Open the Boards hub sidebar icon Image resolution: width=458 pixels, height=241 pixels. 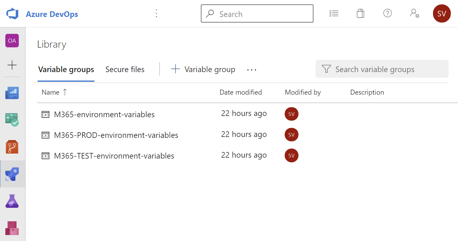pos(12,120)
